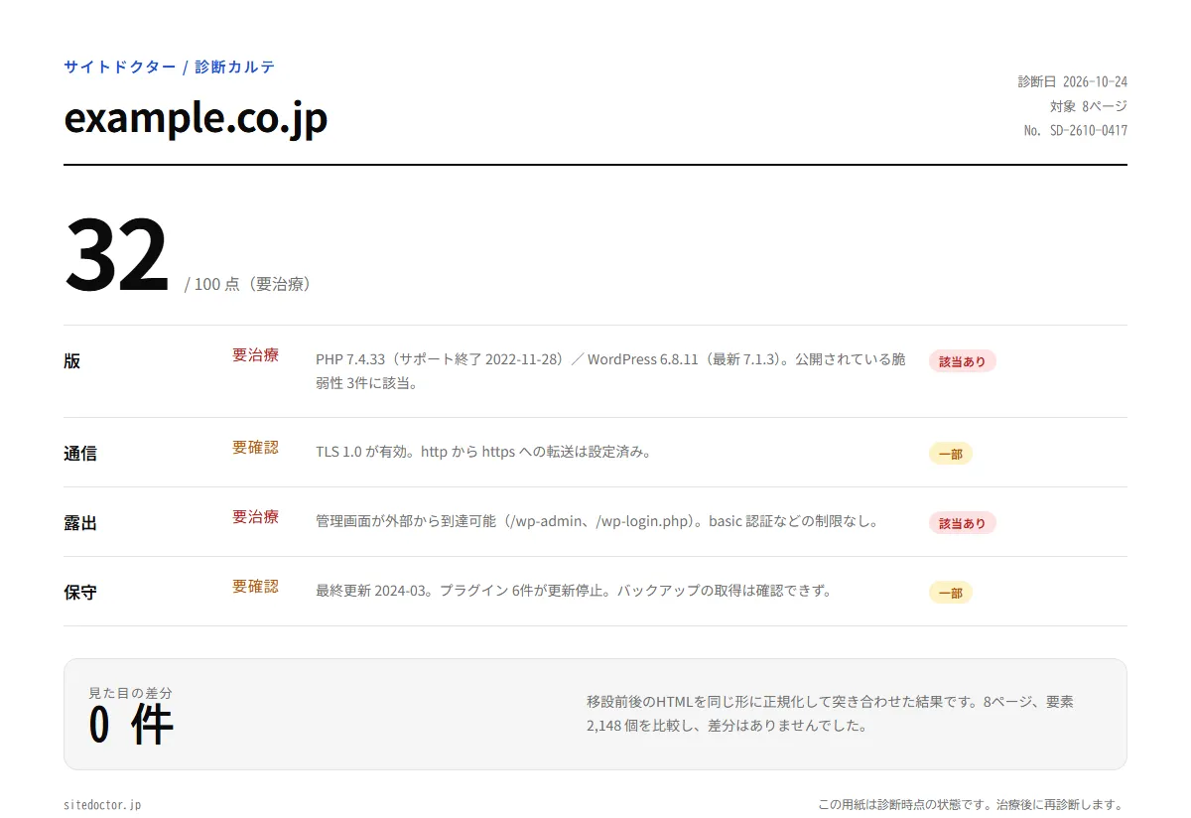Viewport: 1191px width, 818px height.
Task: Click the 該当あり badge in the 版 row
Action: (x=963, y=361)
